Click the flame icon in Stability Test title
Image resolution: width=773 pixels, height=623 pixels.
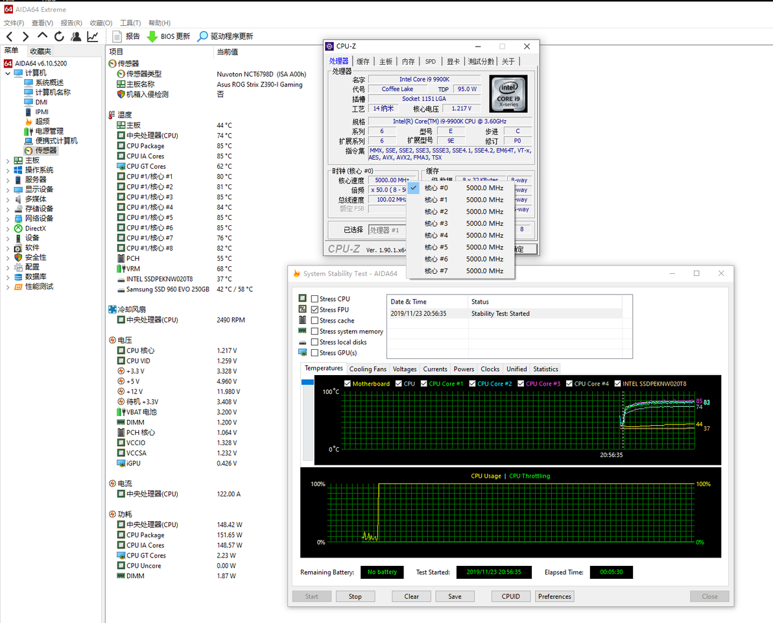point(296,273)
